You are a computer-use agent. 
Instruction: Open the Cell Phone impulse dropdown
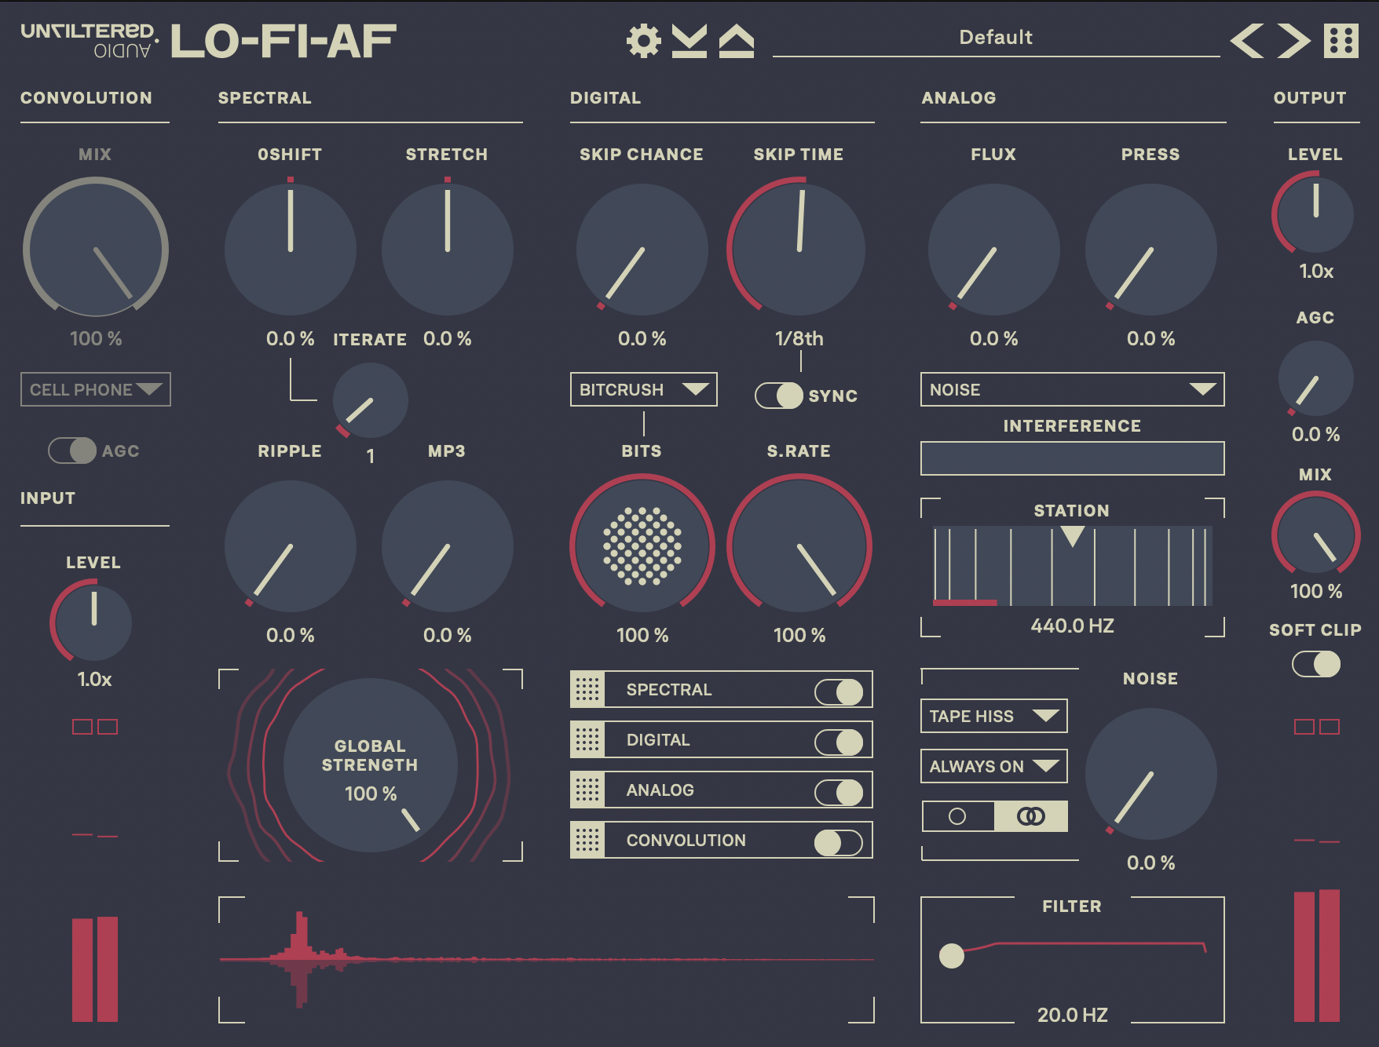pyautogui.click(x=96, y=389)
